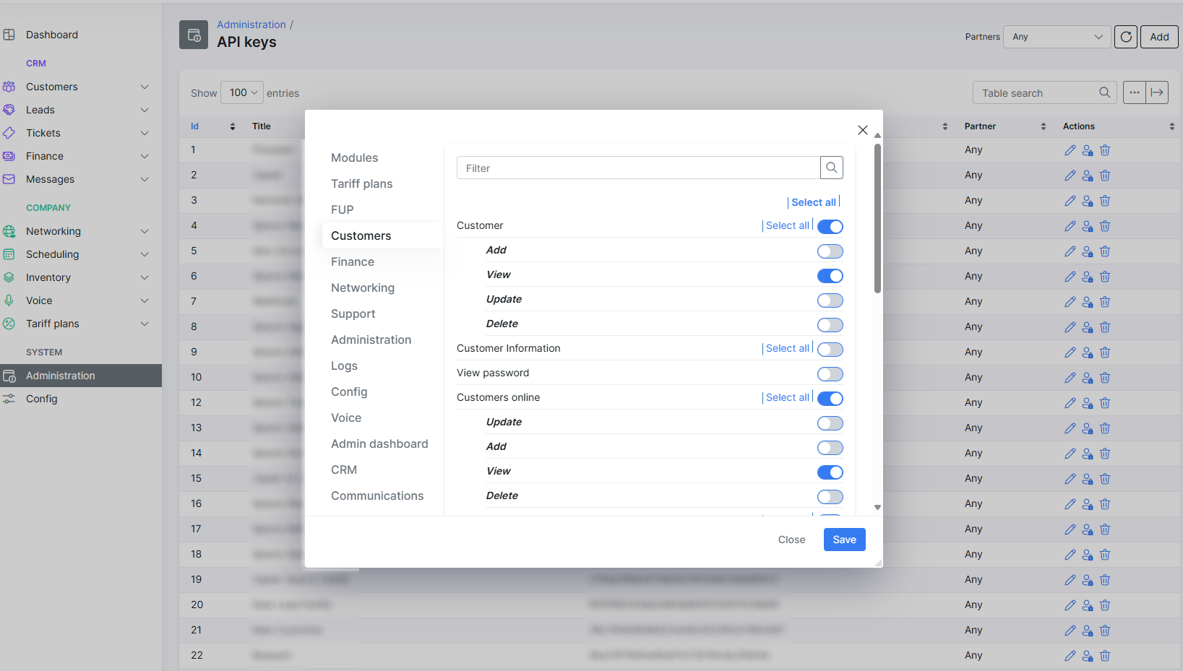Screen dimensions: 1183x671
Task: Click the Add button
Action: (x=1159, y=37)
